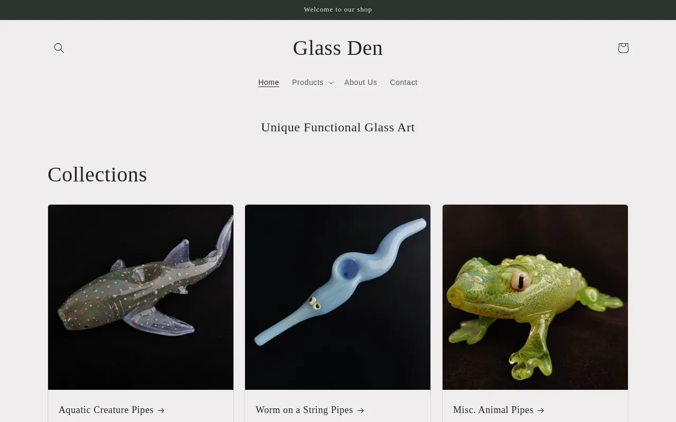Open the About Us page

click(x=361, y=82)
